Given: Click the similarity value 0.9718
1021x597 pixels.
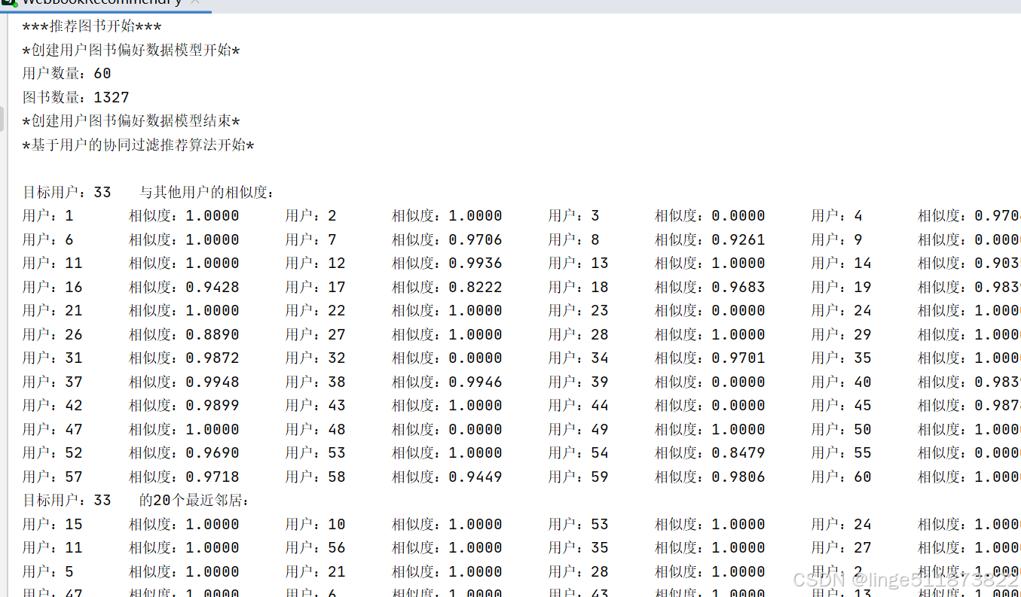Looking at the screenshot, I should [x=212, y=477].
